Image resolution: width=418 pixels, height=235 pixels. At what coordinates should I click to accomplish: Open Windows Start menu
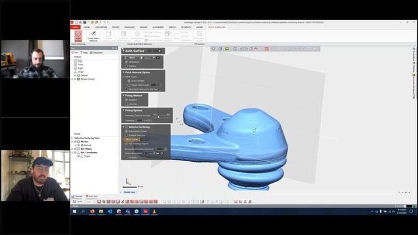(74, 211)
